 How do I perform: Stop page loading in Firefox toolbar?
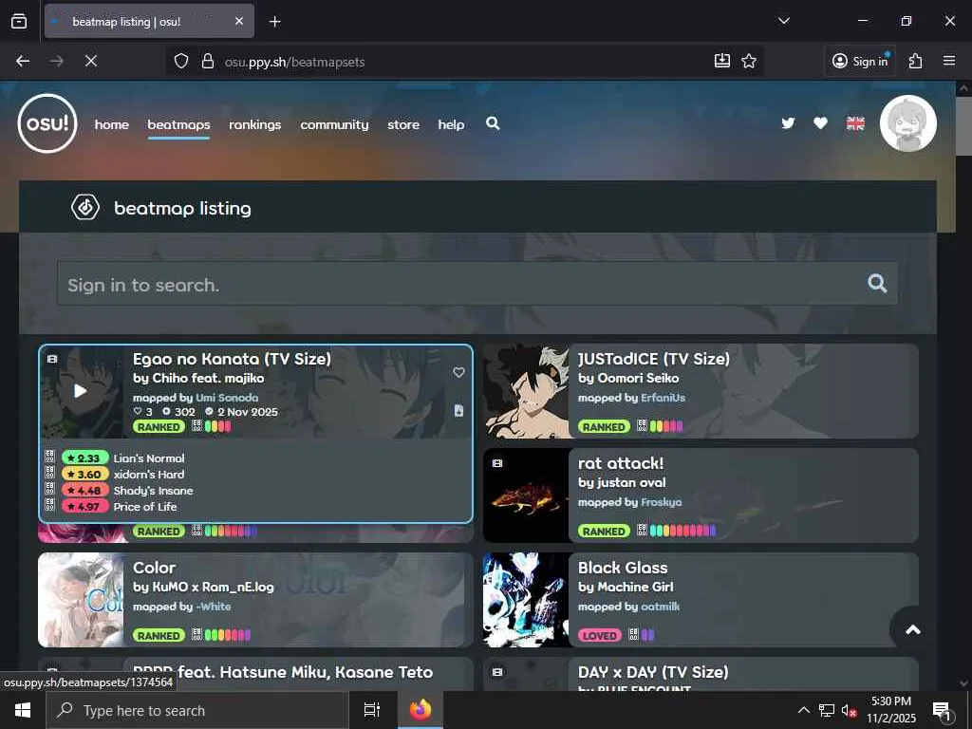point(90,61)
